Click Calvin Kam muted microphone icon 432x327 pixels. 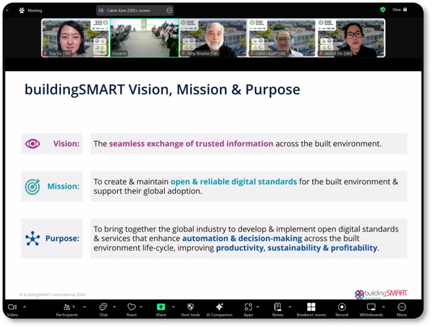252,54
